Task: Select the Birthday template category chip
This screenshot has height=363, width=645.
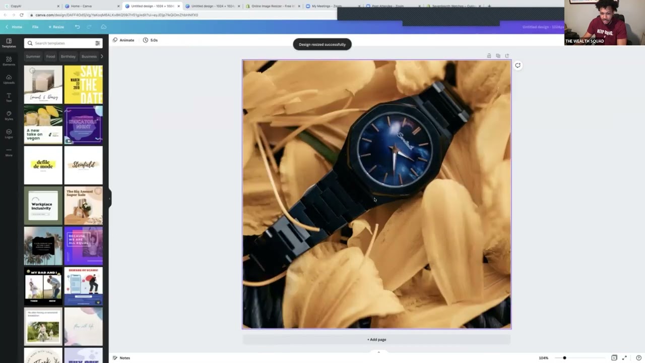Action: (x=68, y=56)
